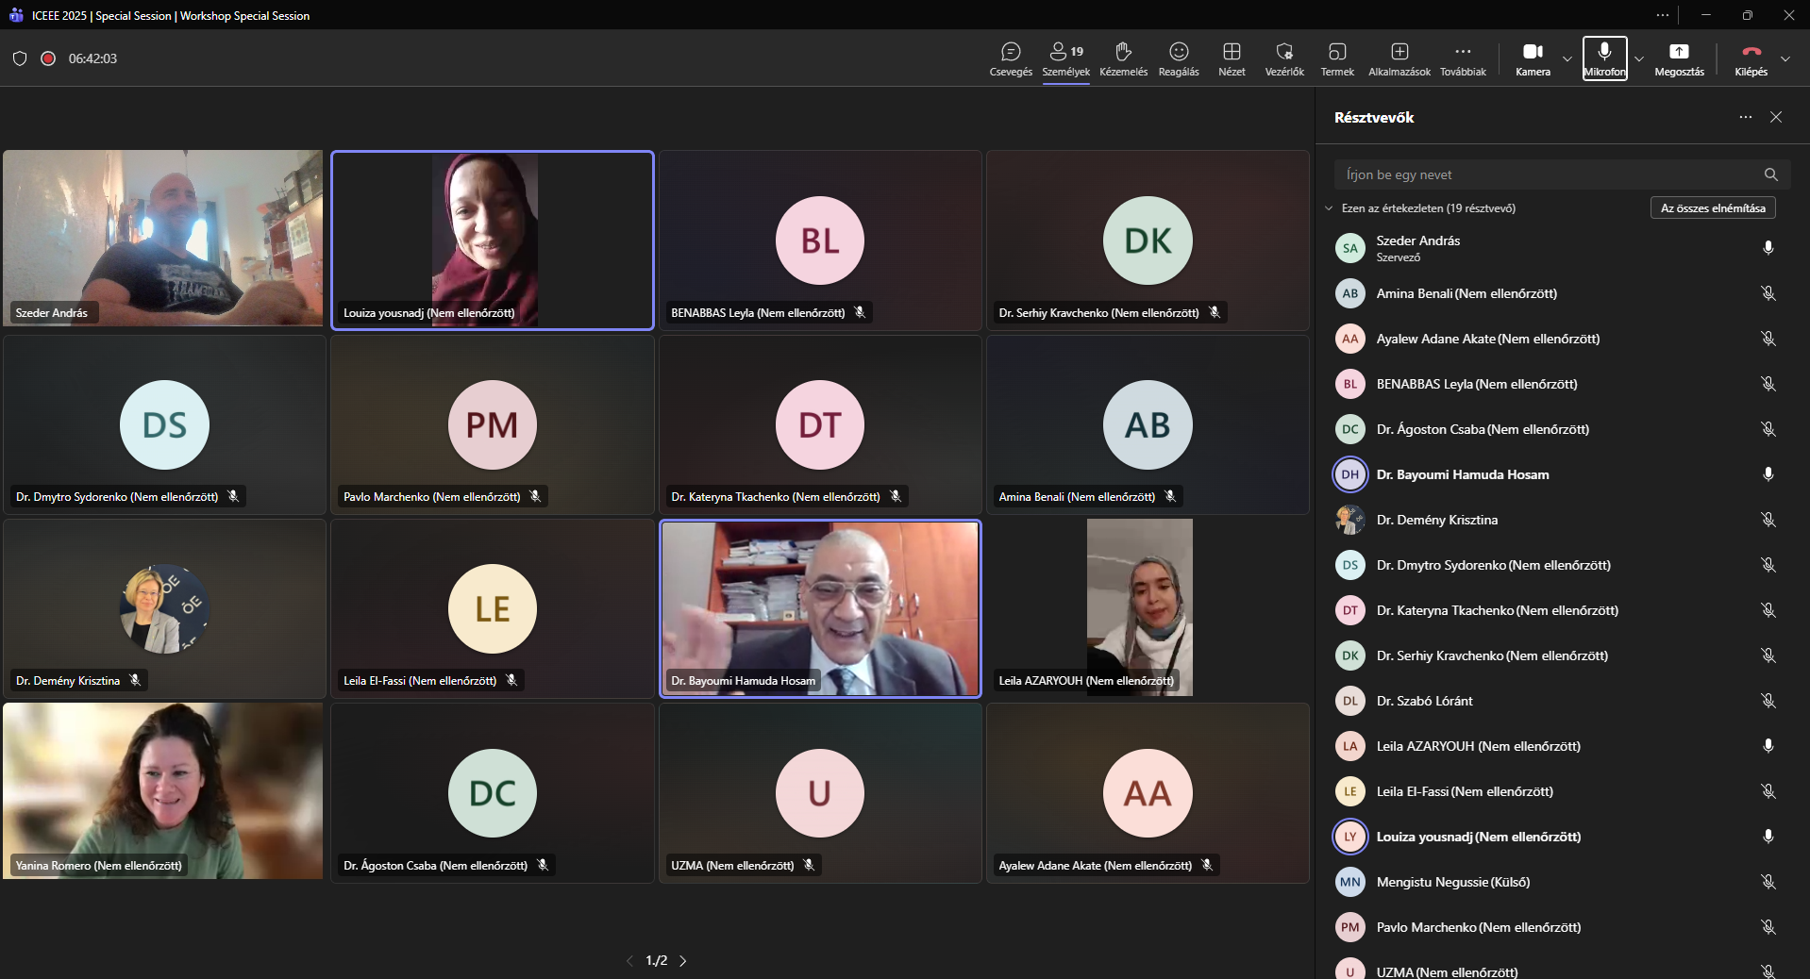Screen dimensions: 1810x979
Task: Open the Reagálás reactions menu
Action: (1179, 58)
